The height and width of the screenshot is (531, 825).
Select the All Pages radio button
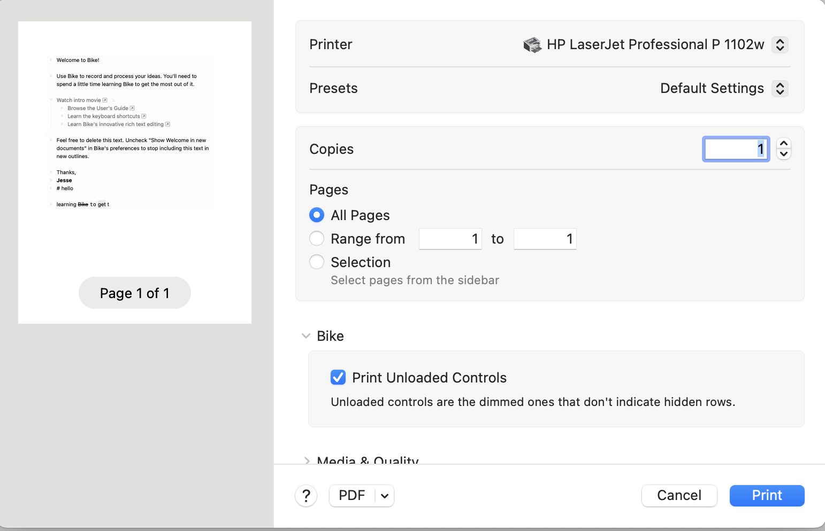pos(317,215)
